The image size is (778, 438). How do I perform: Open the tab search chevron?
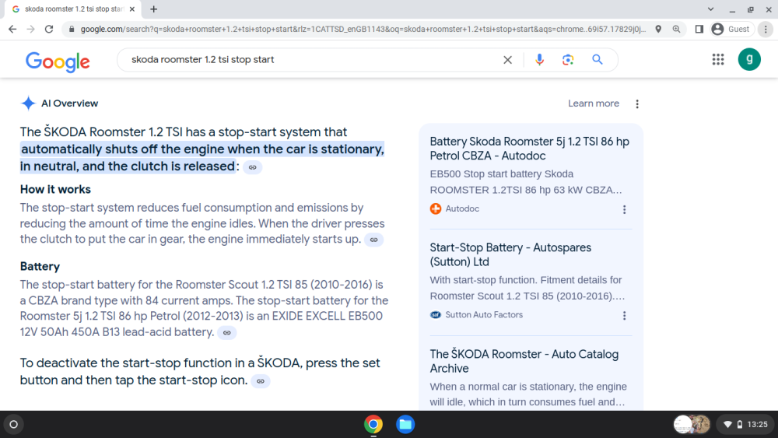pos(710,9)
